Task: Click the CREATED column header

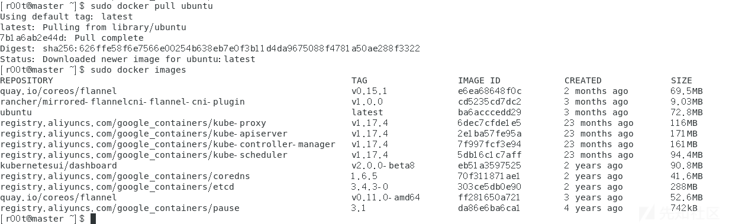Action: [x=583, y=80]
